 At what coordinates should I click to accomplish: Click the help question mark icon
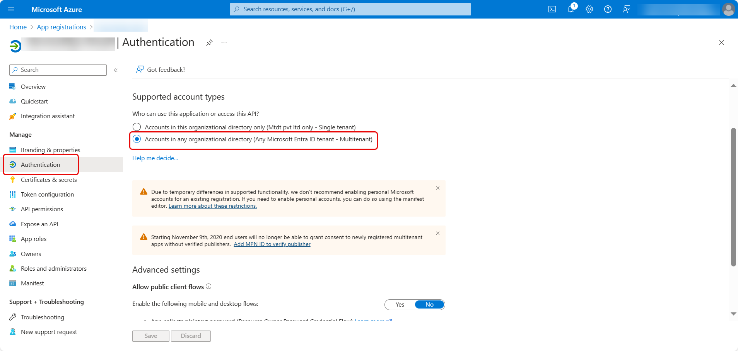pos(608,9)
